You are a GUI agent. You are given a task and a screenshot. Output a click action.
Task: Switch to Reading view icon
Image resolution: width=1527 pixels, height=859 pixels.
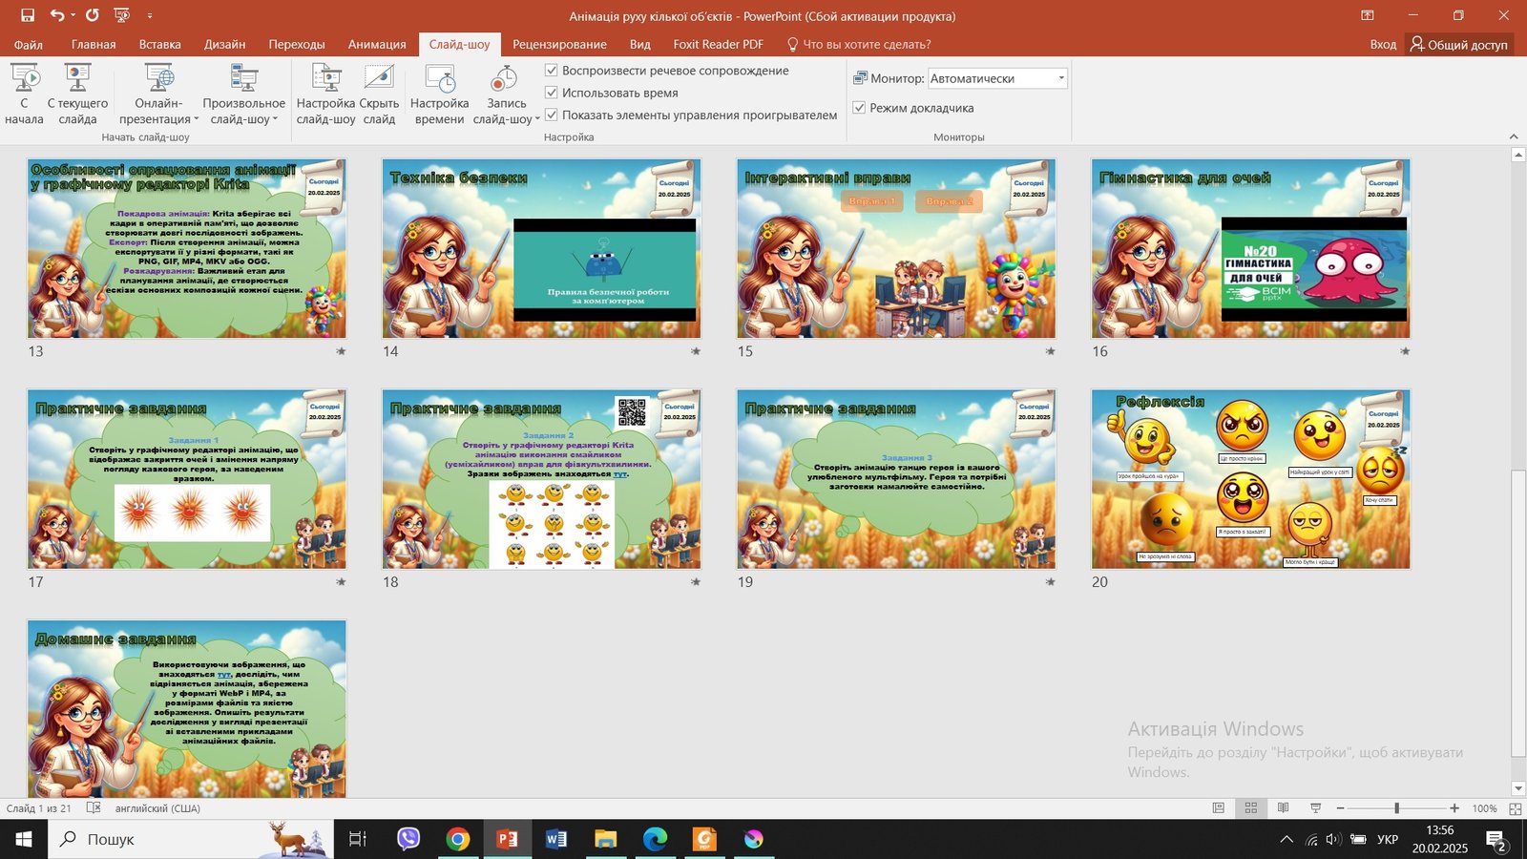point(1284,807)
